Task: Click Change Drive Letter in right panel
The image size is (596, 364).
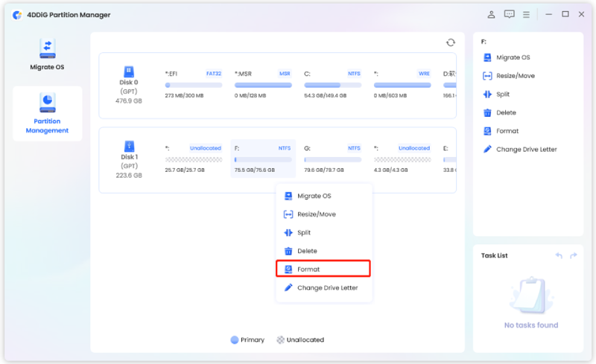Action: tap(527, 150)
